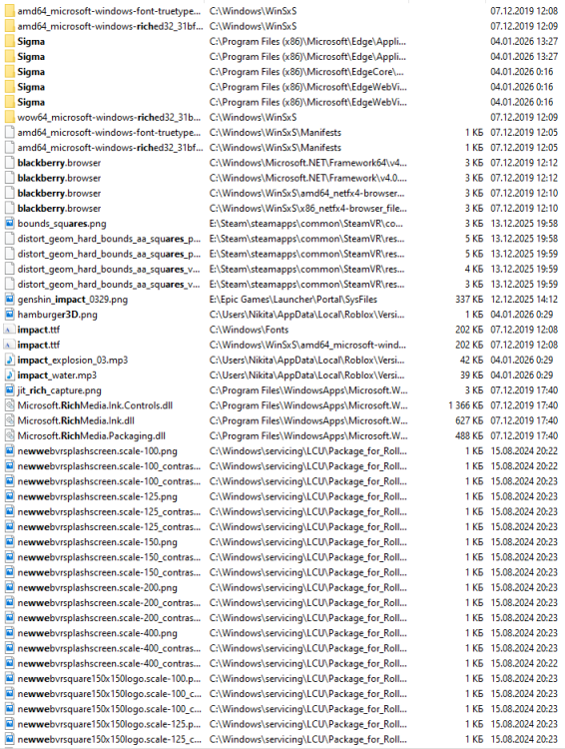Select the newwebvrsplashscreen.scale-150.png file name
Image resolution: width=565 pixels, height=749 pixels.
pyautogui.click(x=98, y=542)
